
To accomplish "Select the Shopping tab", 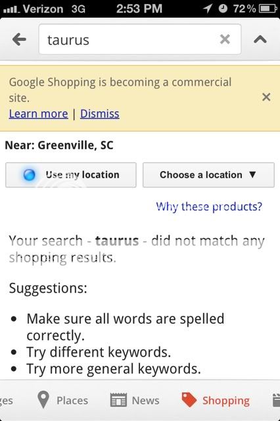I will [216, 400].
